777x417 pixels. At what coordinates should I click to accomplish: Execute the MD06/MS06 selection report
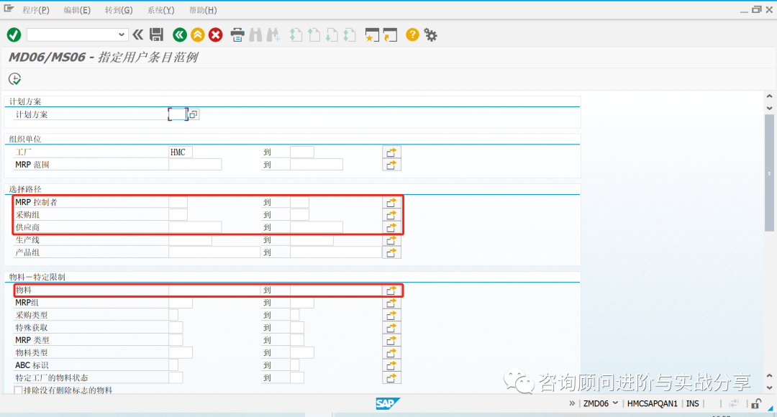(14, 78)
